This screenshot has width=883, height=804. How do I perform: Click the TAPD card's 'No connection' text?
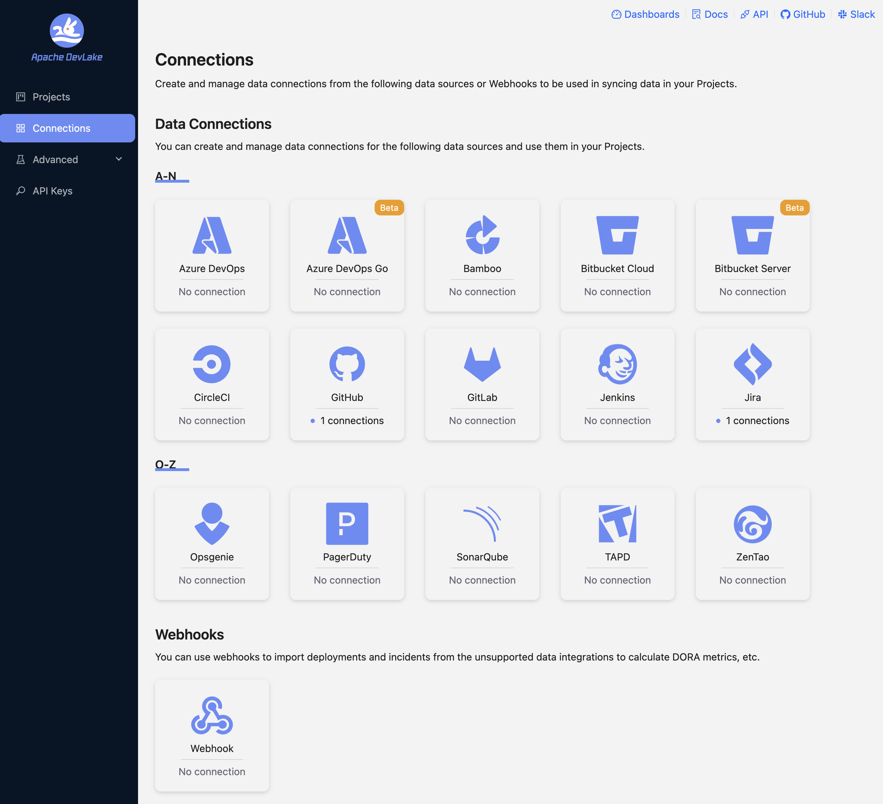(617, 580)
